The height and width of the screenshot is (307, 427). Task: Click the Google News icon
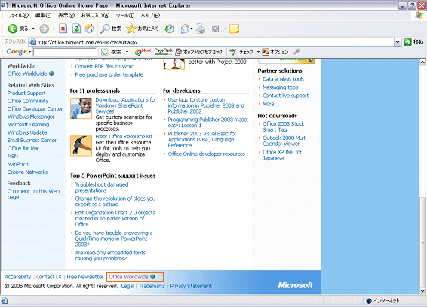tap(143, 51)
